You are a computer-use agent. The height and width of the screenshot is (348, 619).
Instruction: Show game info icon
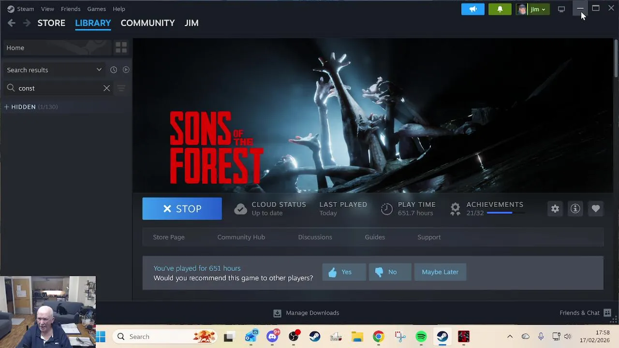click(x=575, y=209)
